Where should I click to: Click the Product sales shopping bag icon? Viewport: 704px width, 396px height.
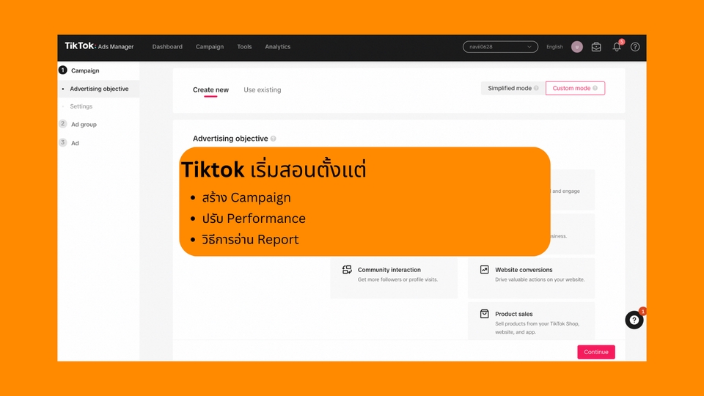click(484, 313)
